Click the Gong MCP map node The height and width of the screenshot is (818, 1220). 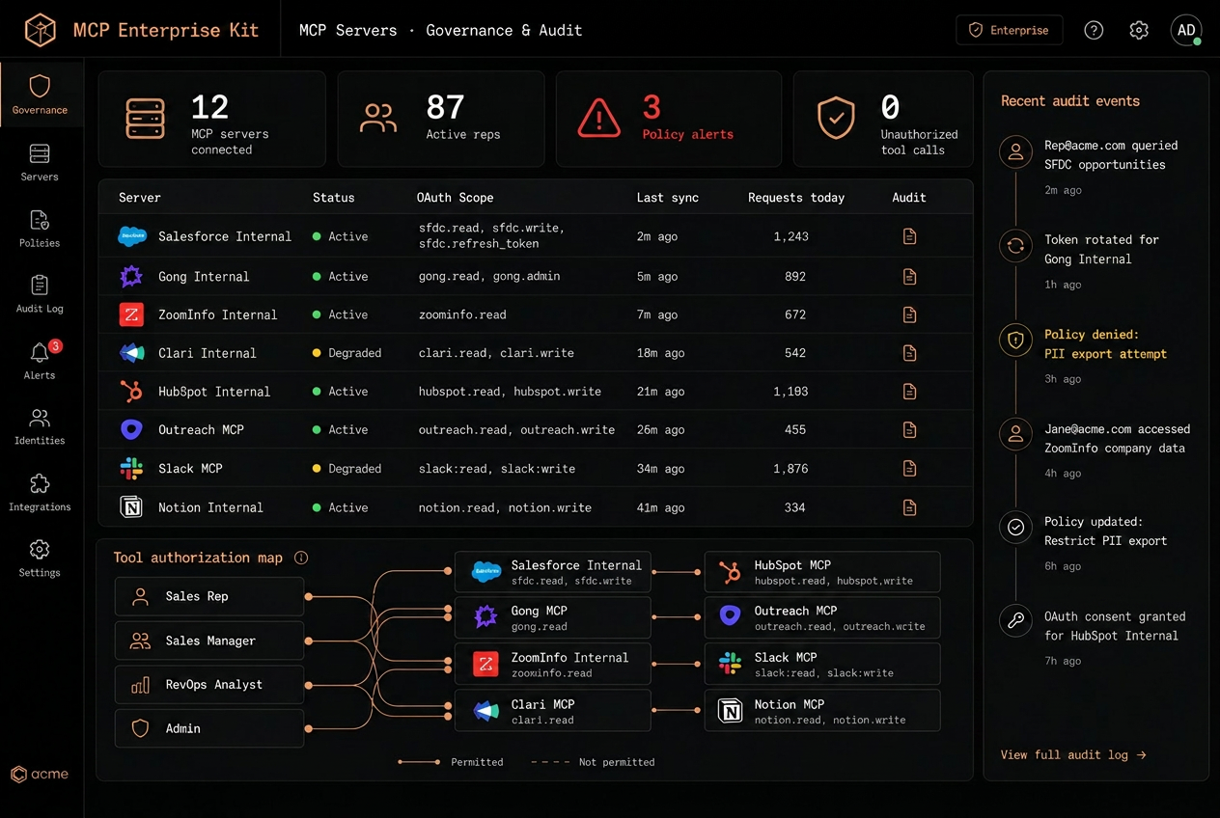[553, 617]
